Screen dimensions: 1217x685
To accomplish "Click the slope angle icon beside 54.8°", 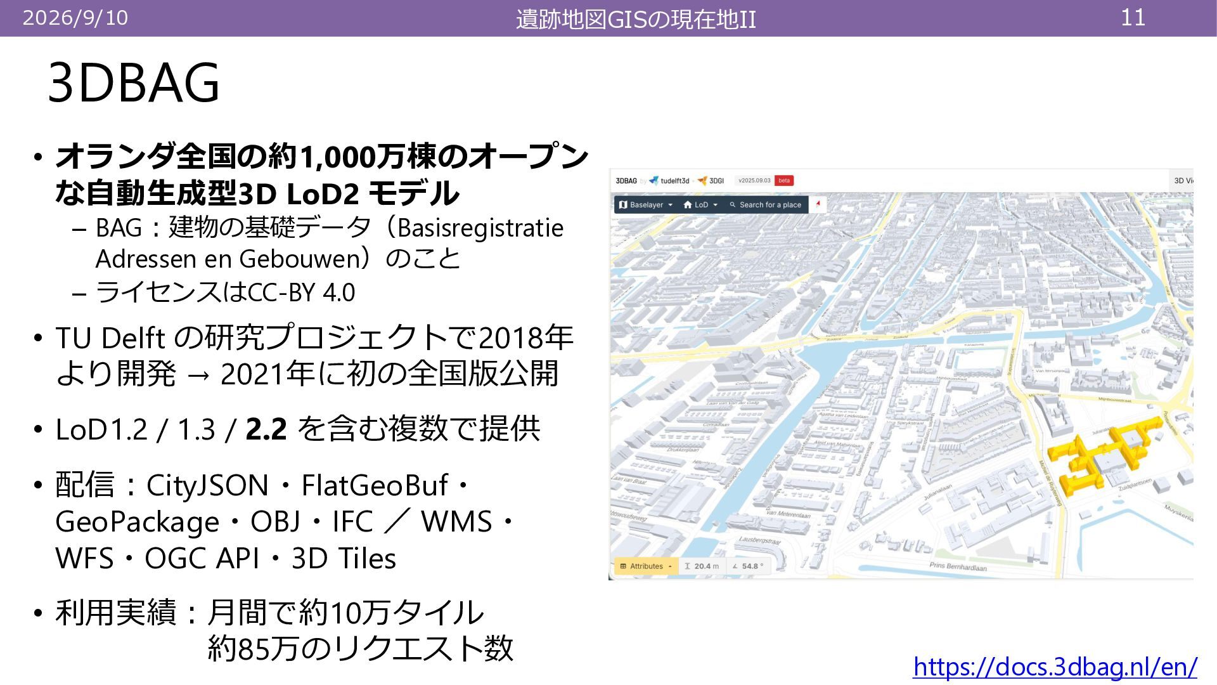I will (735, 566).
